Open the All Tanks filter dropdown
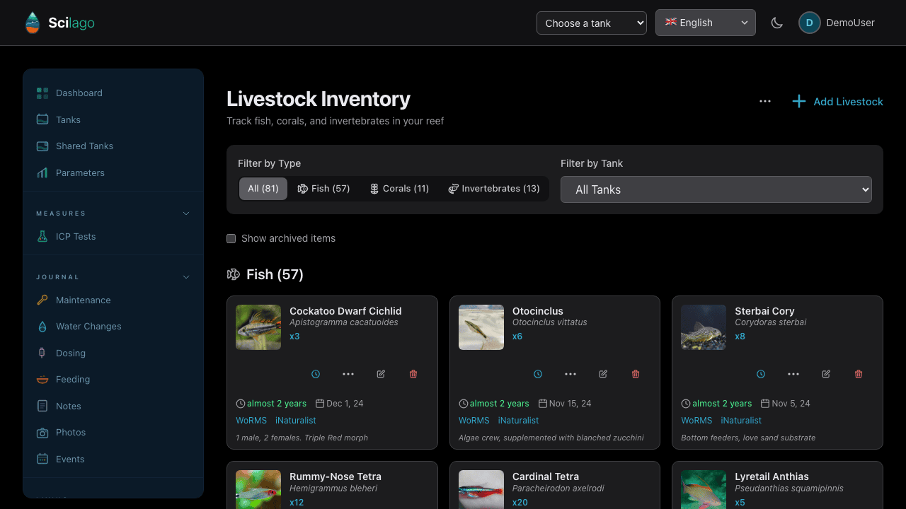Image resolution: width=906 pixels, height=509 pixels. point(716,189)
